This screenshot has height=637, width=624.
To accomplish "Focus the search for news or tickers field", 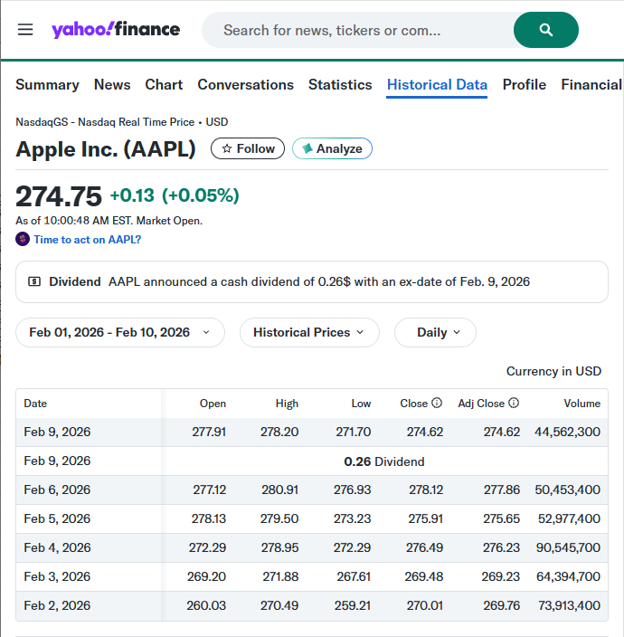I will (357, 30).
